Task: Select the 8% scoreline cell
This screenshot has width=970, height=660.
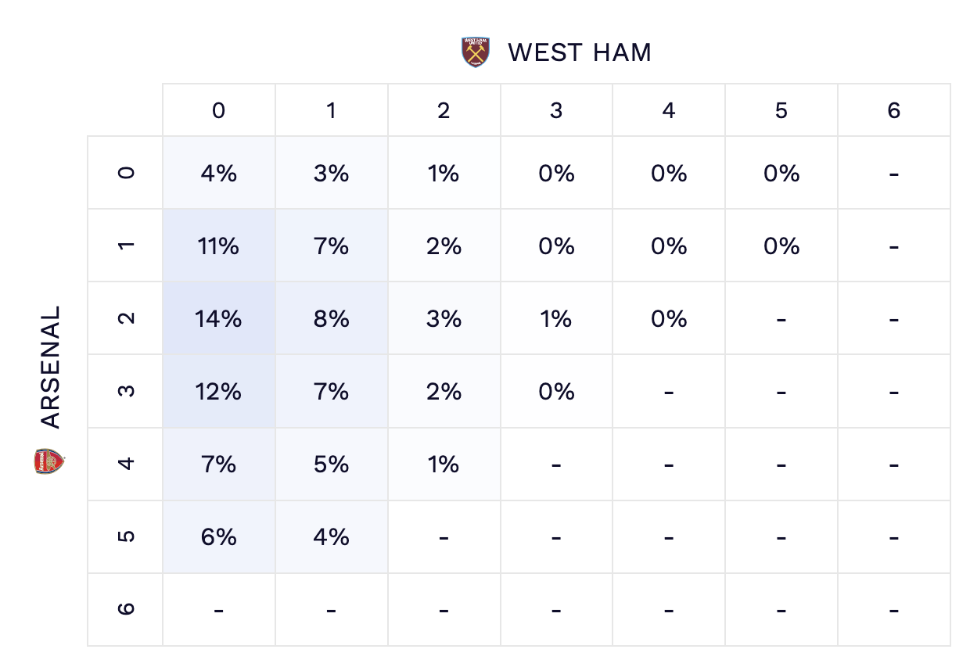Action: [331, 319]
